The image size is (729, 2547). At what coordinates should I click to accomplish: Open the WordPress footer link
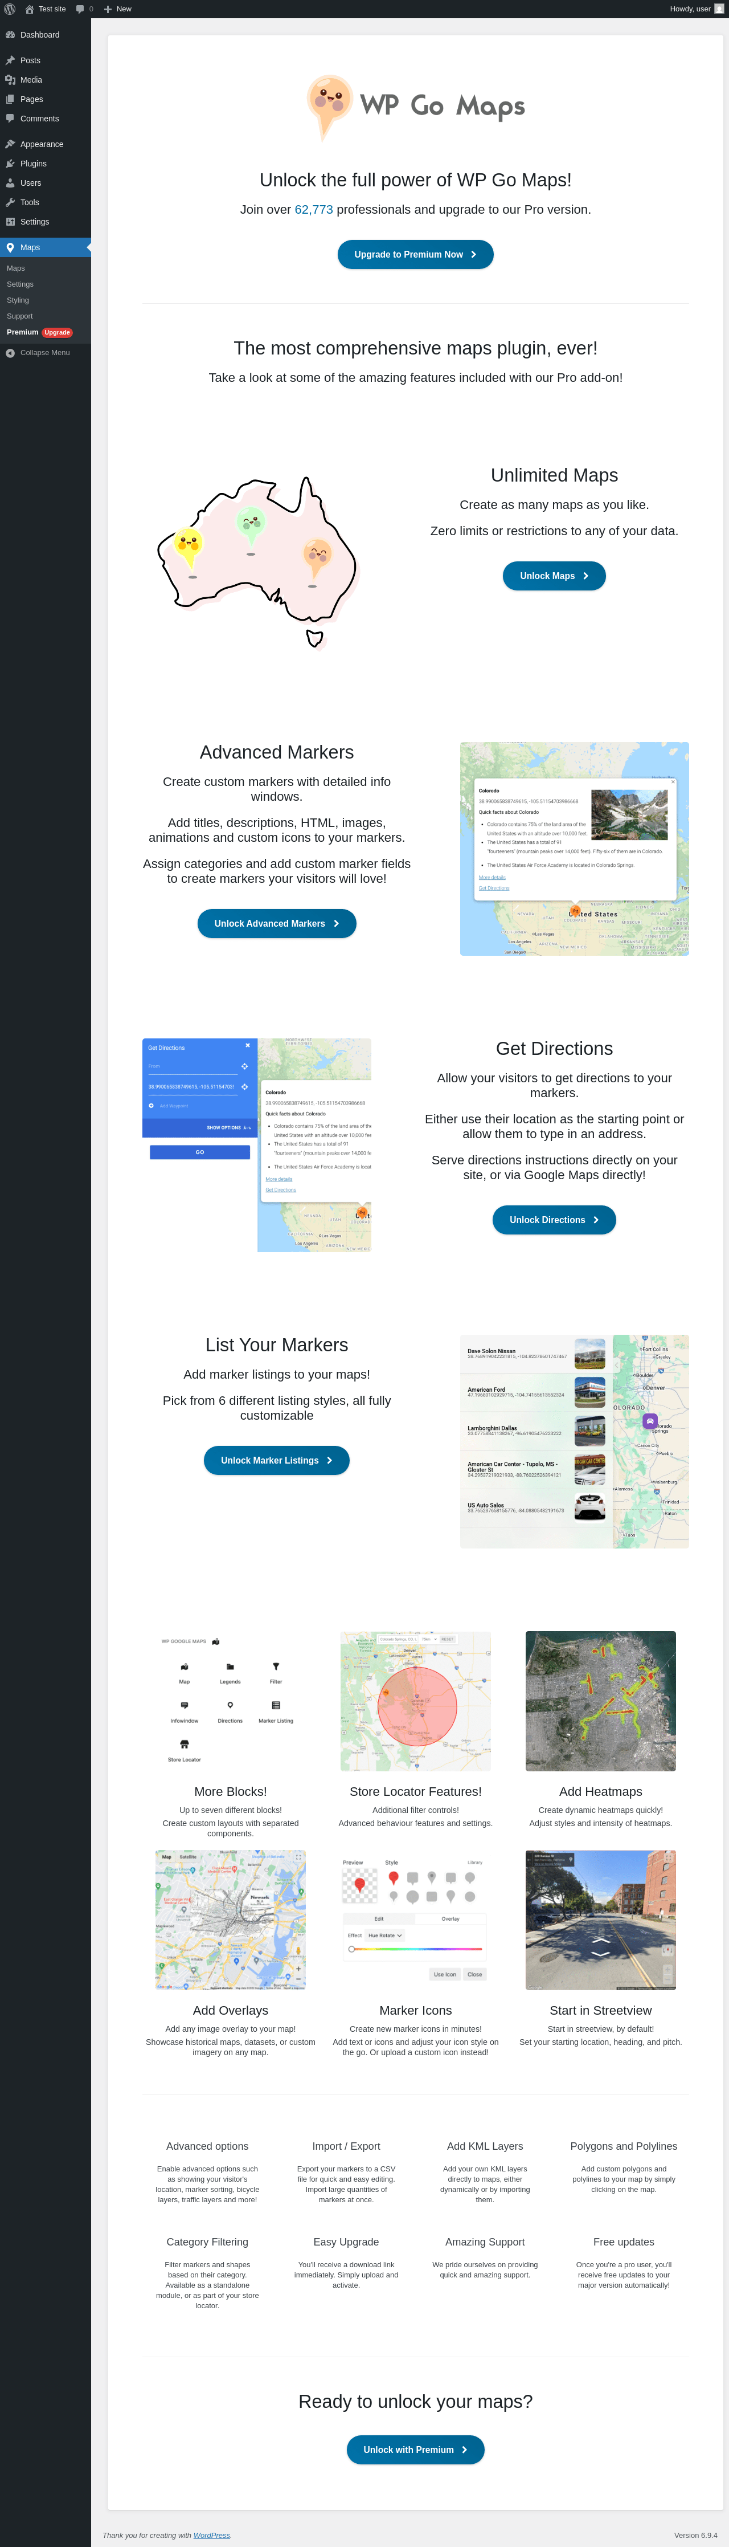tap(211, 2535)
